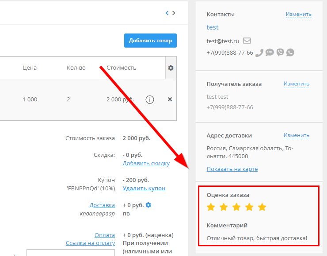Image resolution: width=327 pixels, height=256 pixels.
Task: Remove product with the X icon
Action: tap(170, 100)
